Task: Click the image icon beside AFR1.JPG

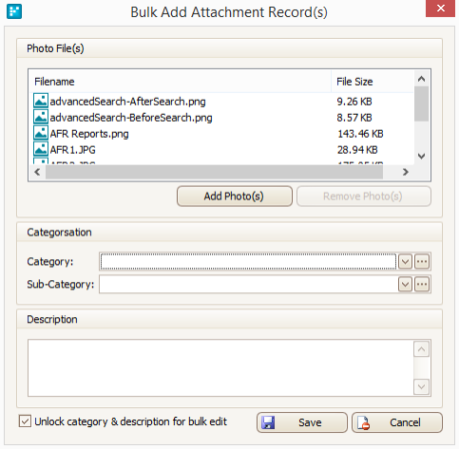Action: (x=41, y=149)
